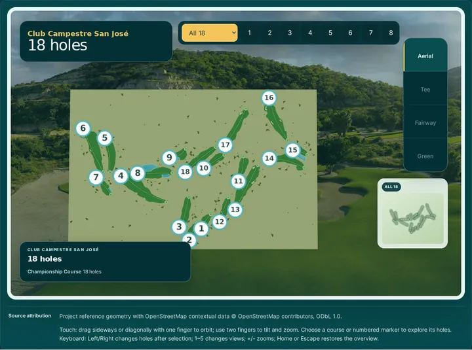Viewport: 472px width, 350px height.
Task: Select hole marker 12 on the map
Action: 220,222
